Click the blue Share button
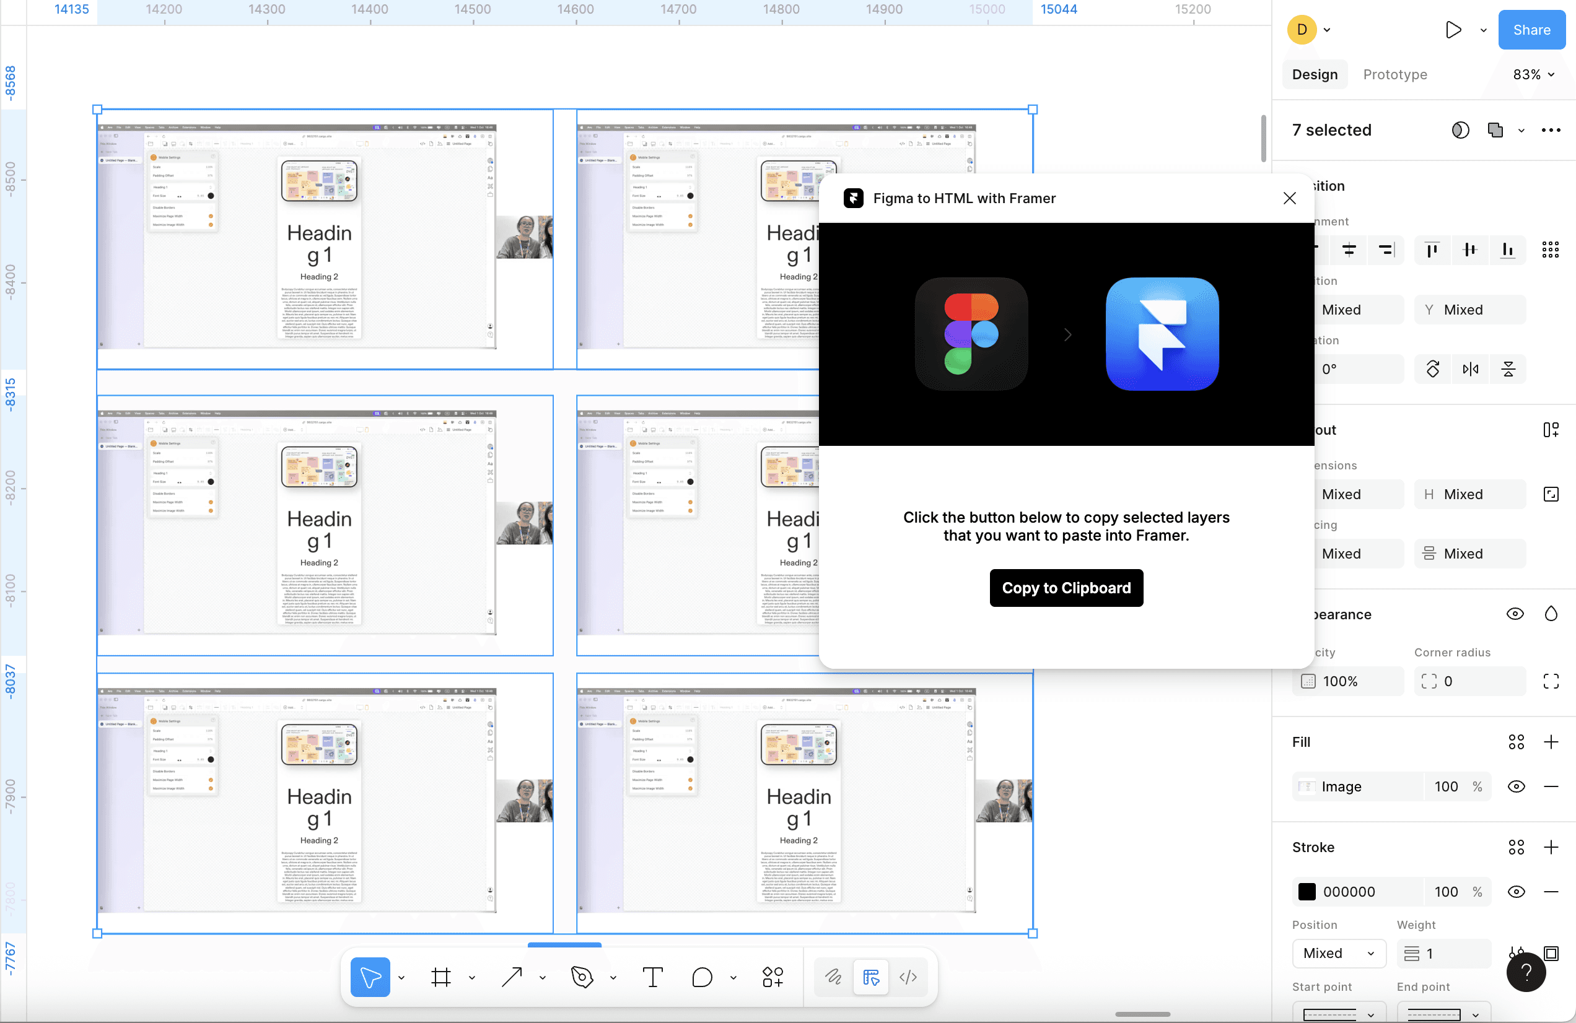Image resolution: width=1576 pixels, height=1023 pixels. point(1531,30)
